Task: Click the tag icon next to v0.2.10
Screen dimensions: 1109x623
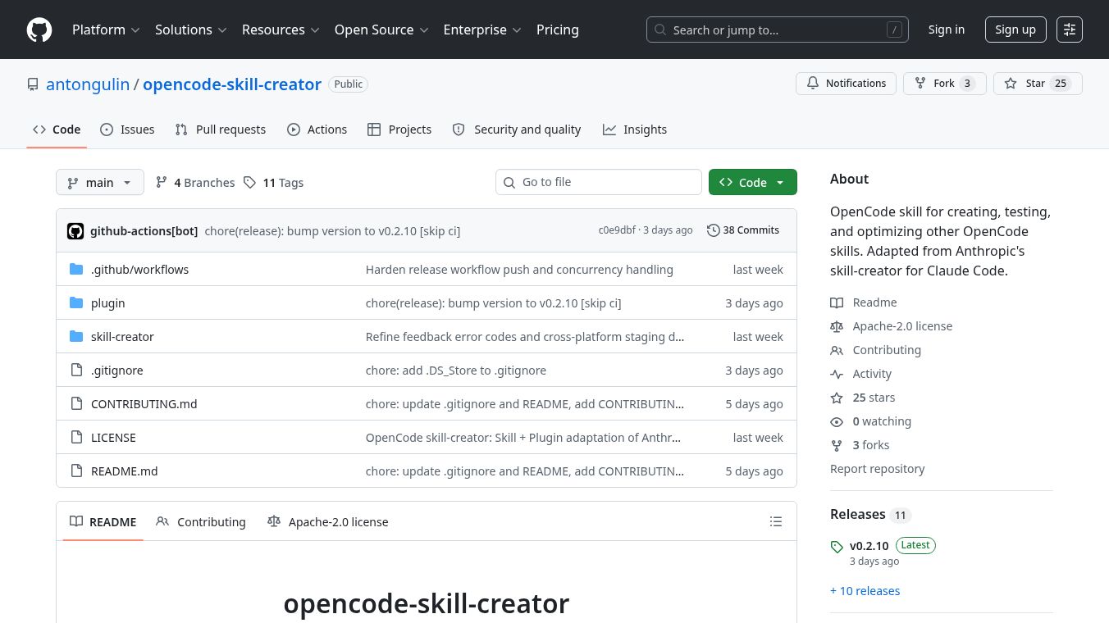Action: click(837, 547)
